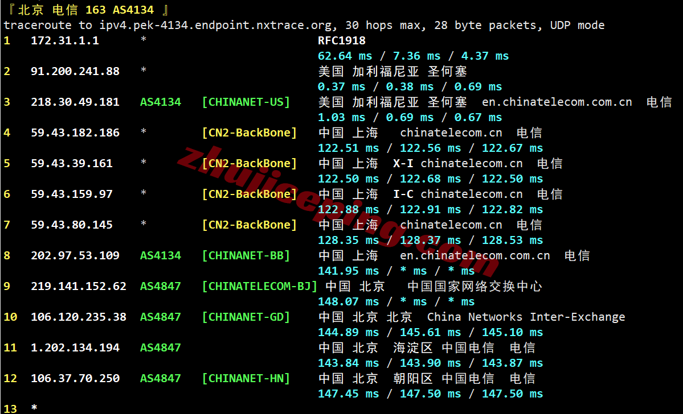Click IP address 106.120.235.38
This screenshot has width=683, height=414.
[x=79, y=317]
